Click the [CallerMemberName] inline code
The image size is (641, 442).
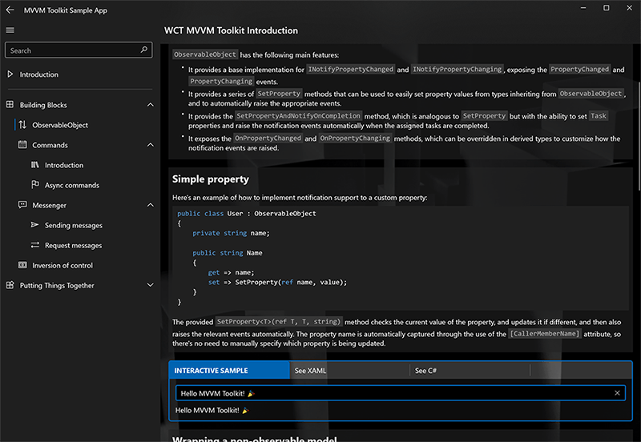click(544, 333)
